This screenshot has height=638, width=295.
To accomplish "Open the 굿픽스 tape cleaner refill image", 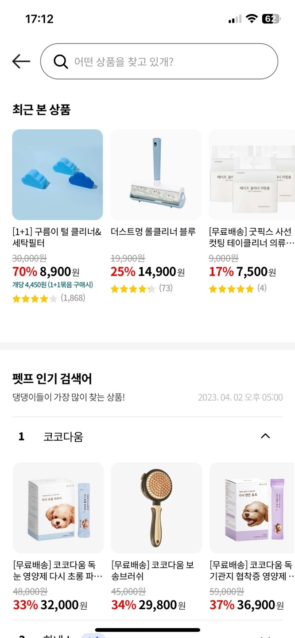I will (x=252, y=175).
